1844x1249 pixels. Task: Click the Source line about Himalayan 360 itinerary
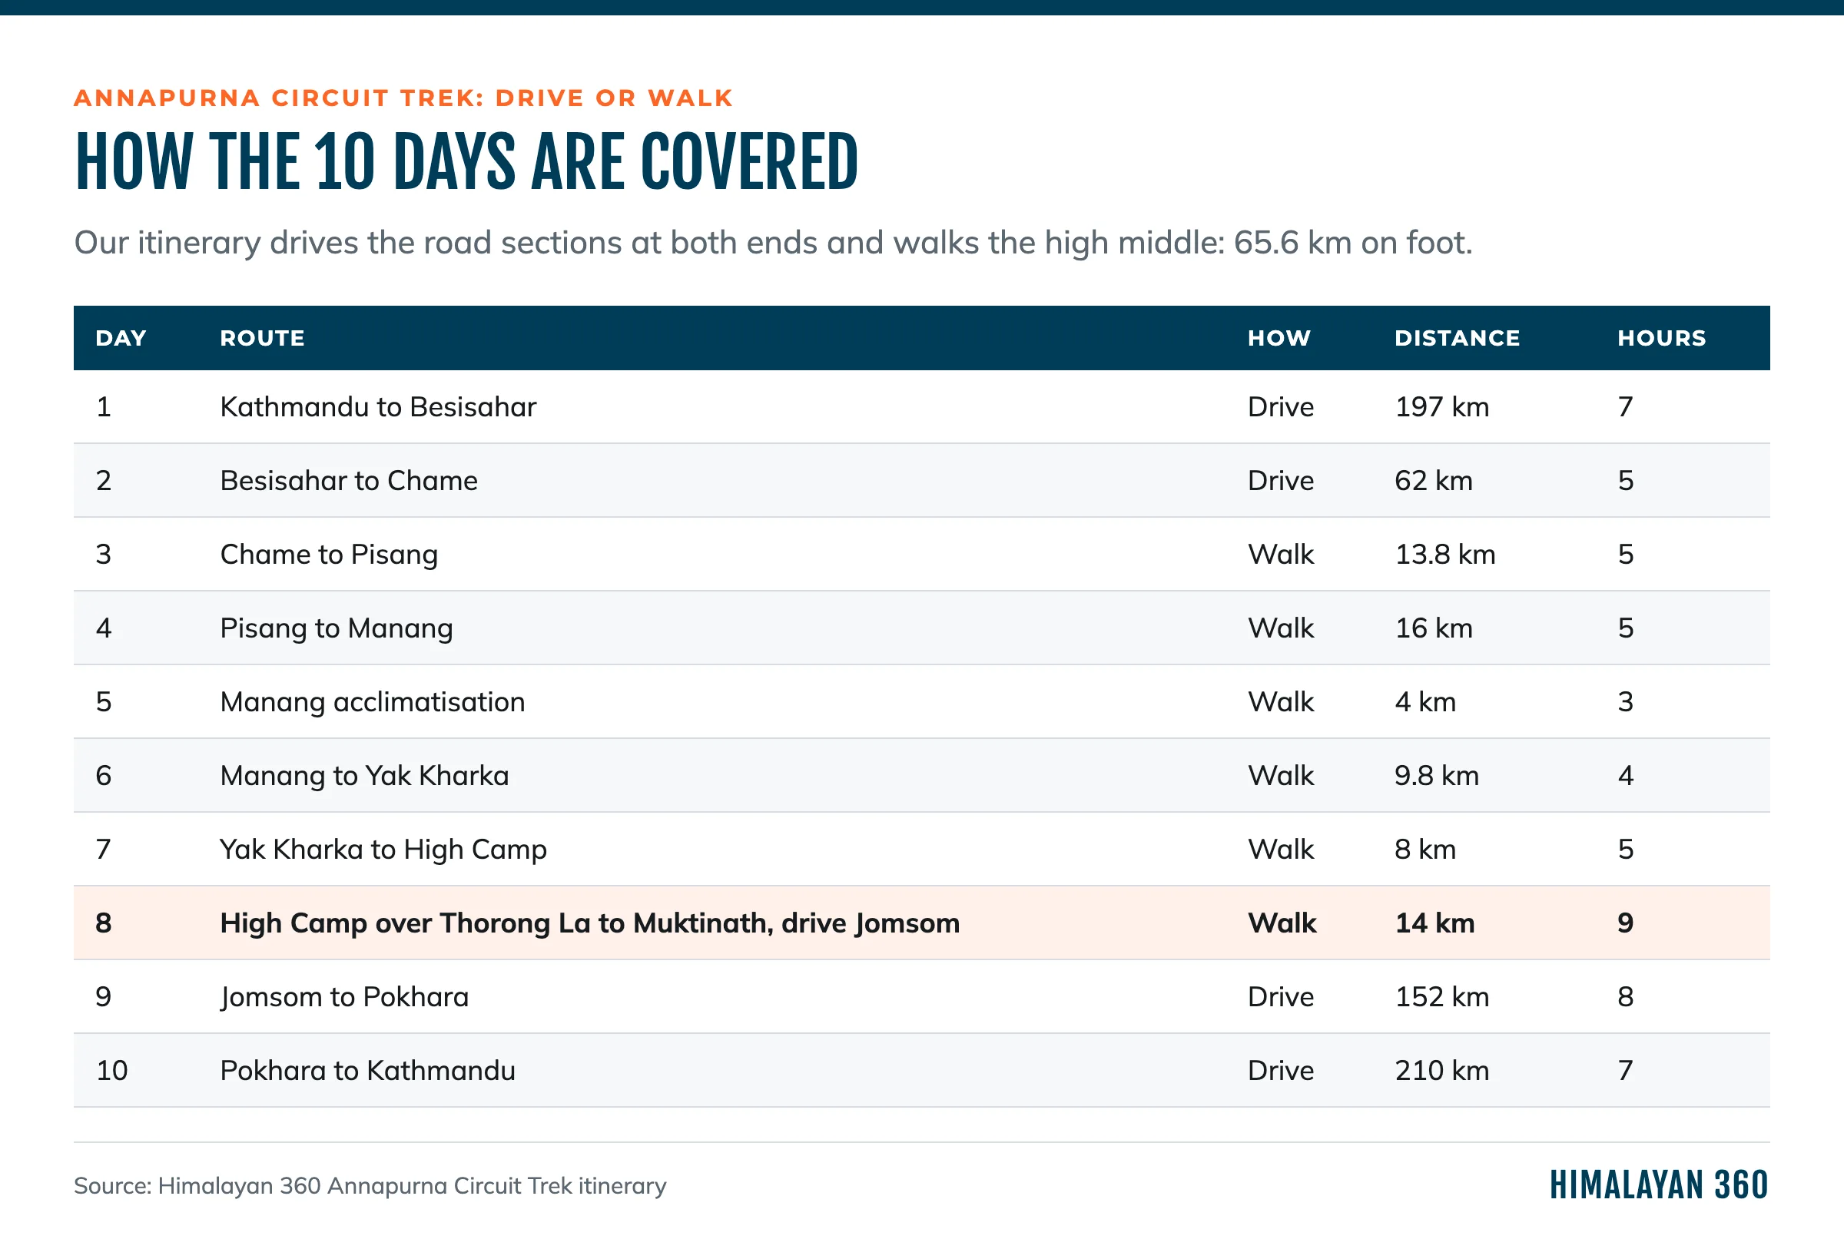click(x=370, y=1186)
